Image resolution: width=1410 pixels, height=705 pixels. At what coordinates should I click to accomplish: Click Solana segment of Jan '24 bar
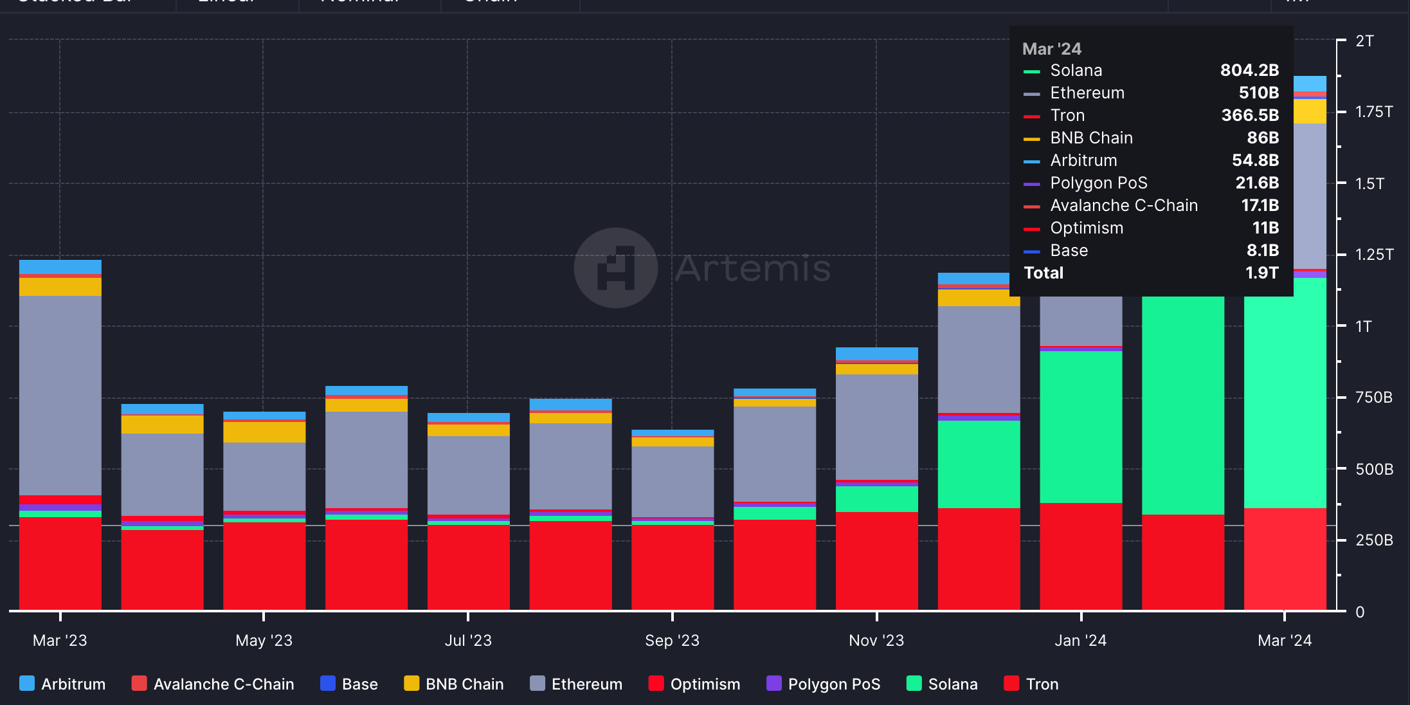pos(1081,426)
